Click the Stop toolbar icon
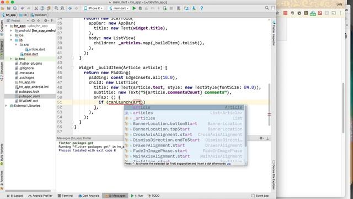Screen dimensions: 353x199 [x=171, y=8]
